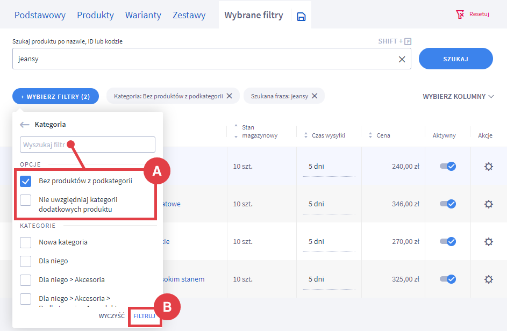Image resolution: width=507 pixels, height=331 pixels.
Task: Click the price 325,00 zł
Action: click(406, 279)
